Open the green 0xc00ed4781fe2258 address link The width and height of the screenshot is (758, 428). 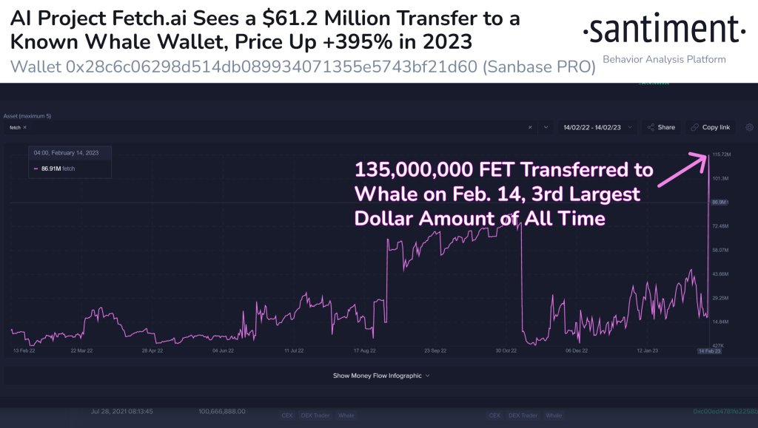point(725,412)
